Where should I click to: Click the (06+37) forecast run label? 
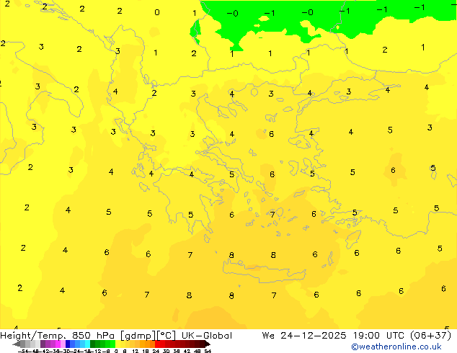click(x=431, y=336)
